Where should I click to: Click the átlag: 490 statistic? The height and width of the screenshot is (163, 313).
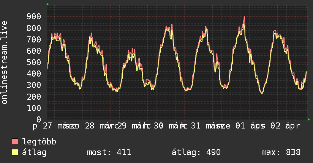(x=196, y=152)
